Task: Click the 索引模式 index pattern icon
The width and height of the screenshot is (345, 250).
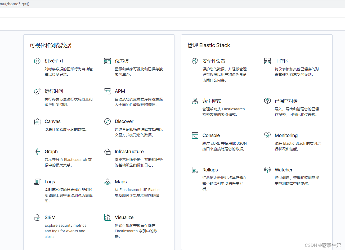Action: tap(195, 101)
